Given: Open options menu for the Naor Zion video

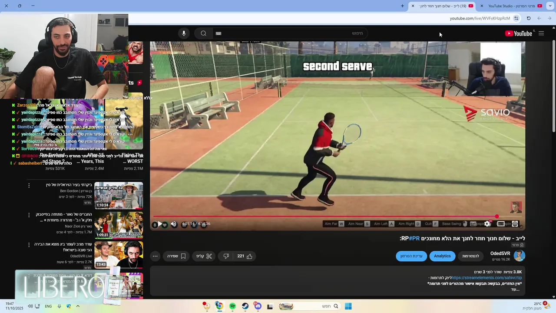Looking at the screenshot, I should [x=29, y=215].
